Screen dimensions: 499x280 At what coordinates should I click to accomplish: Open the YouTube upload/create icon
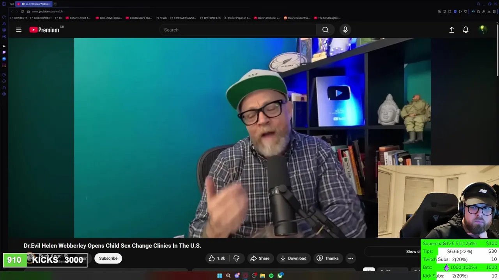[451, 30]
